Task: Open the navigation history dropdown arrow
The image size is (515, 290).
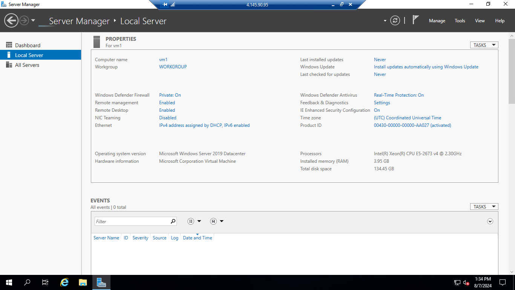Action: [33, 20]
